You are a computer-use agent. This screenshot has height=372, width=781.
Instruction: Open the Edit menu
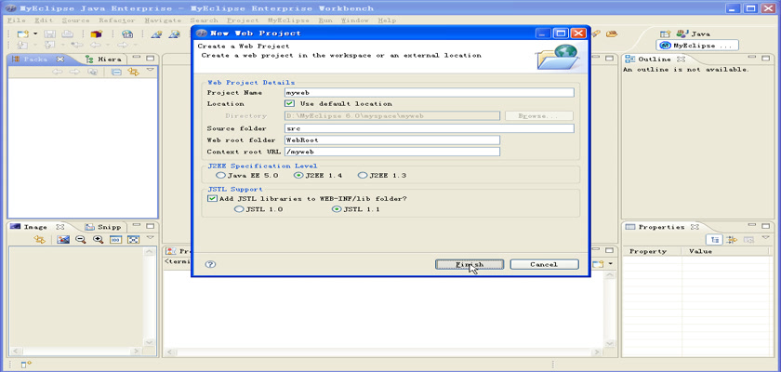tap(44, 20)
